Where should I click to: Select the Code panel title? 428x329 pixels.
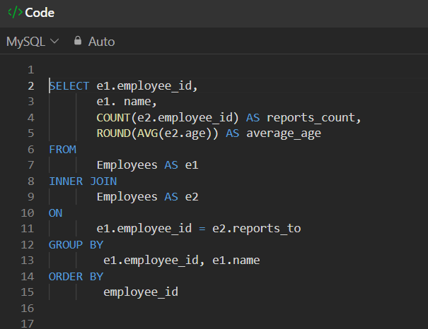(x=40, y=13)
